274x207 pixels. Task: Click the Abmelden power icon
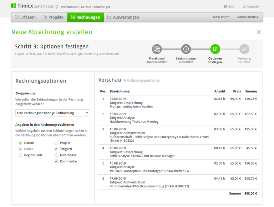point(244,6)
